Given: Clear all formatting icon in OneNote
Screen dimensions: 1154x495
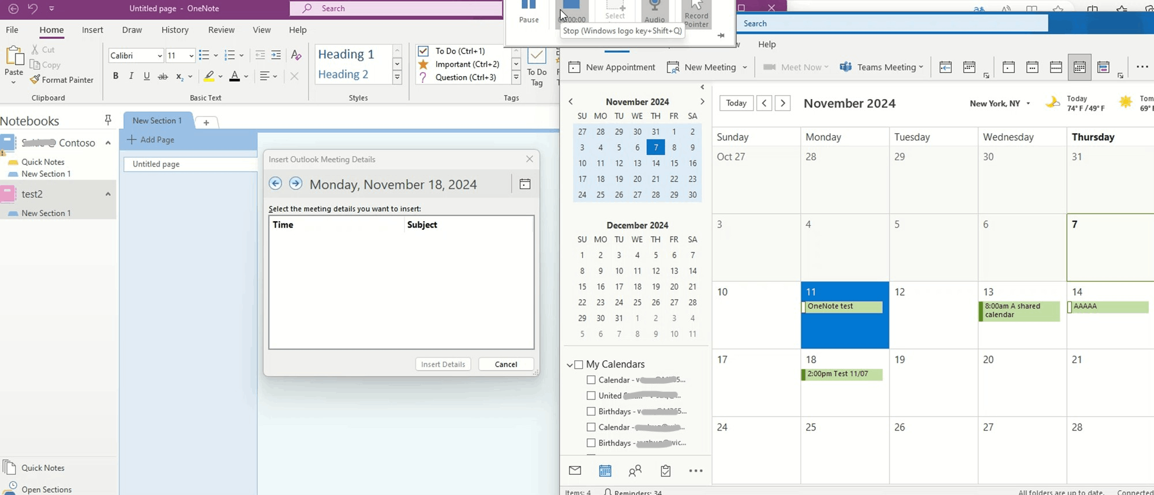Looking at the screenshot, I should point(296,55).
